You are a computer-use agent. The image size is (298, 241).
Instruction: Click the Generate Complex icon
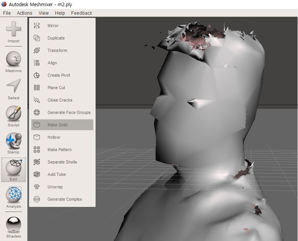point(37,199)
